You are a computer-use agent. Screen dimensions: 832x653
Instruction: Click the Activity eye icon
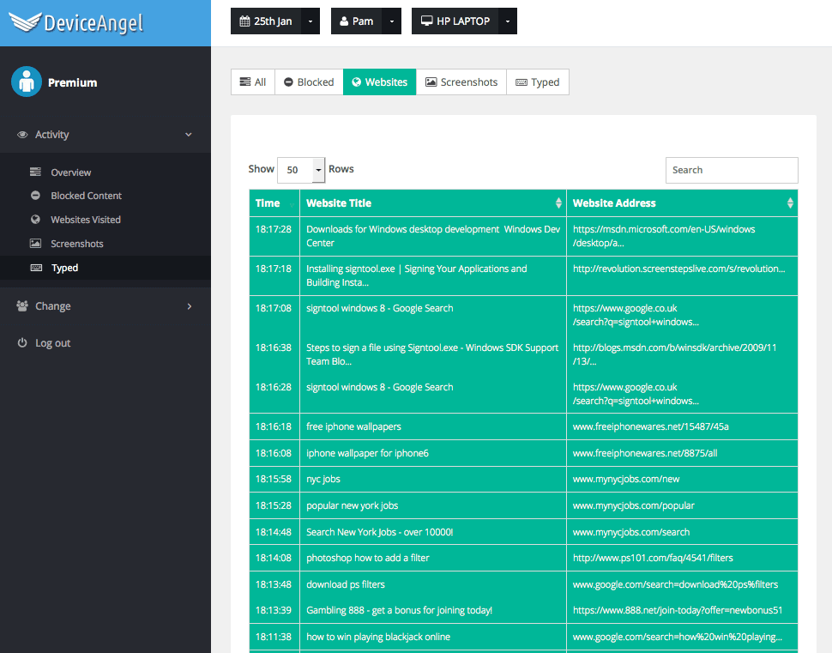[22, 135]
